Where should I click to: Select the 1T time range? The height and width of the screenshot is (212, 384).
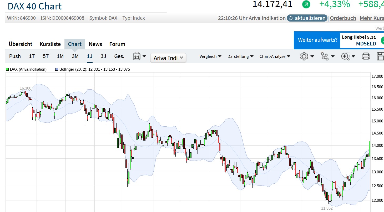tap(32, 56)
